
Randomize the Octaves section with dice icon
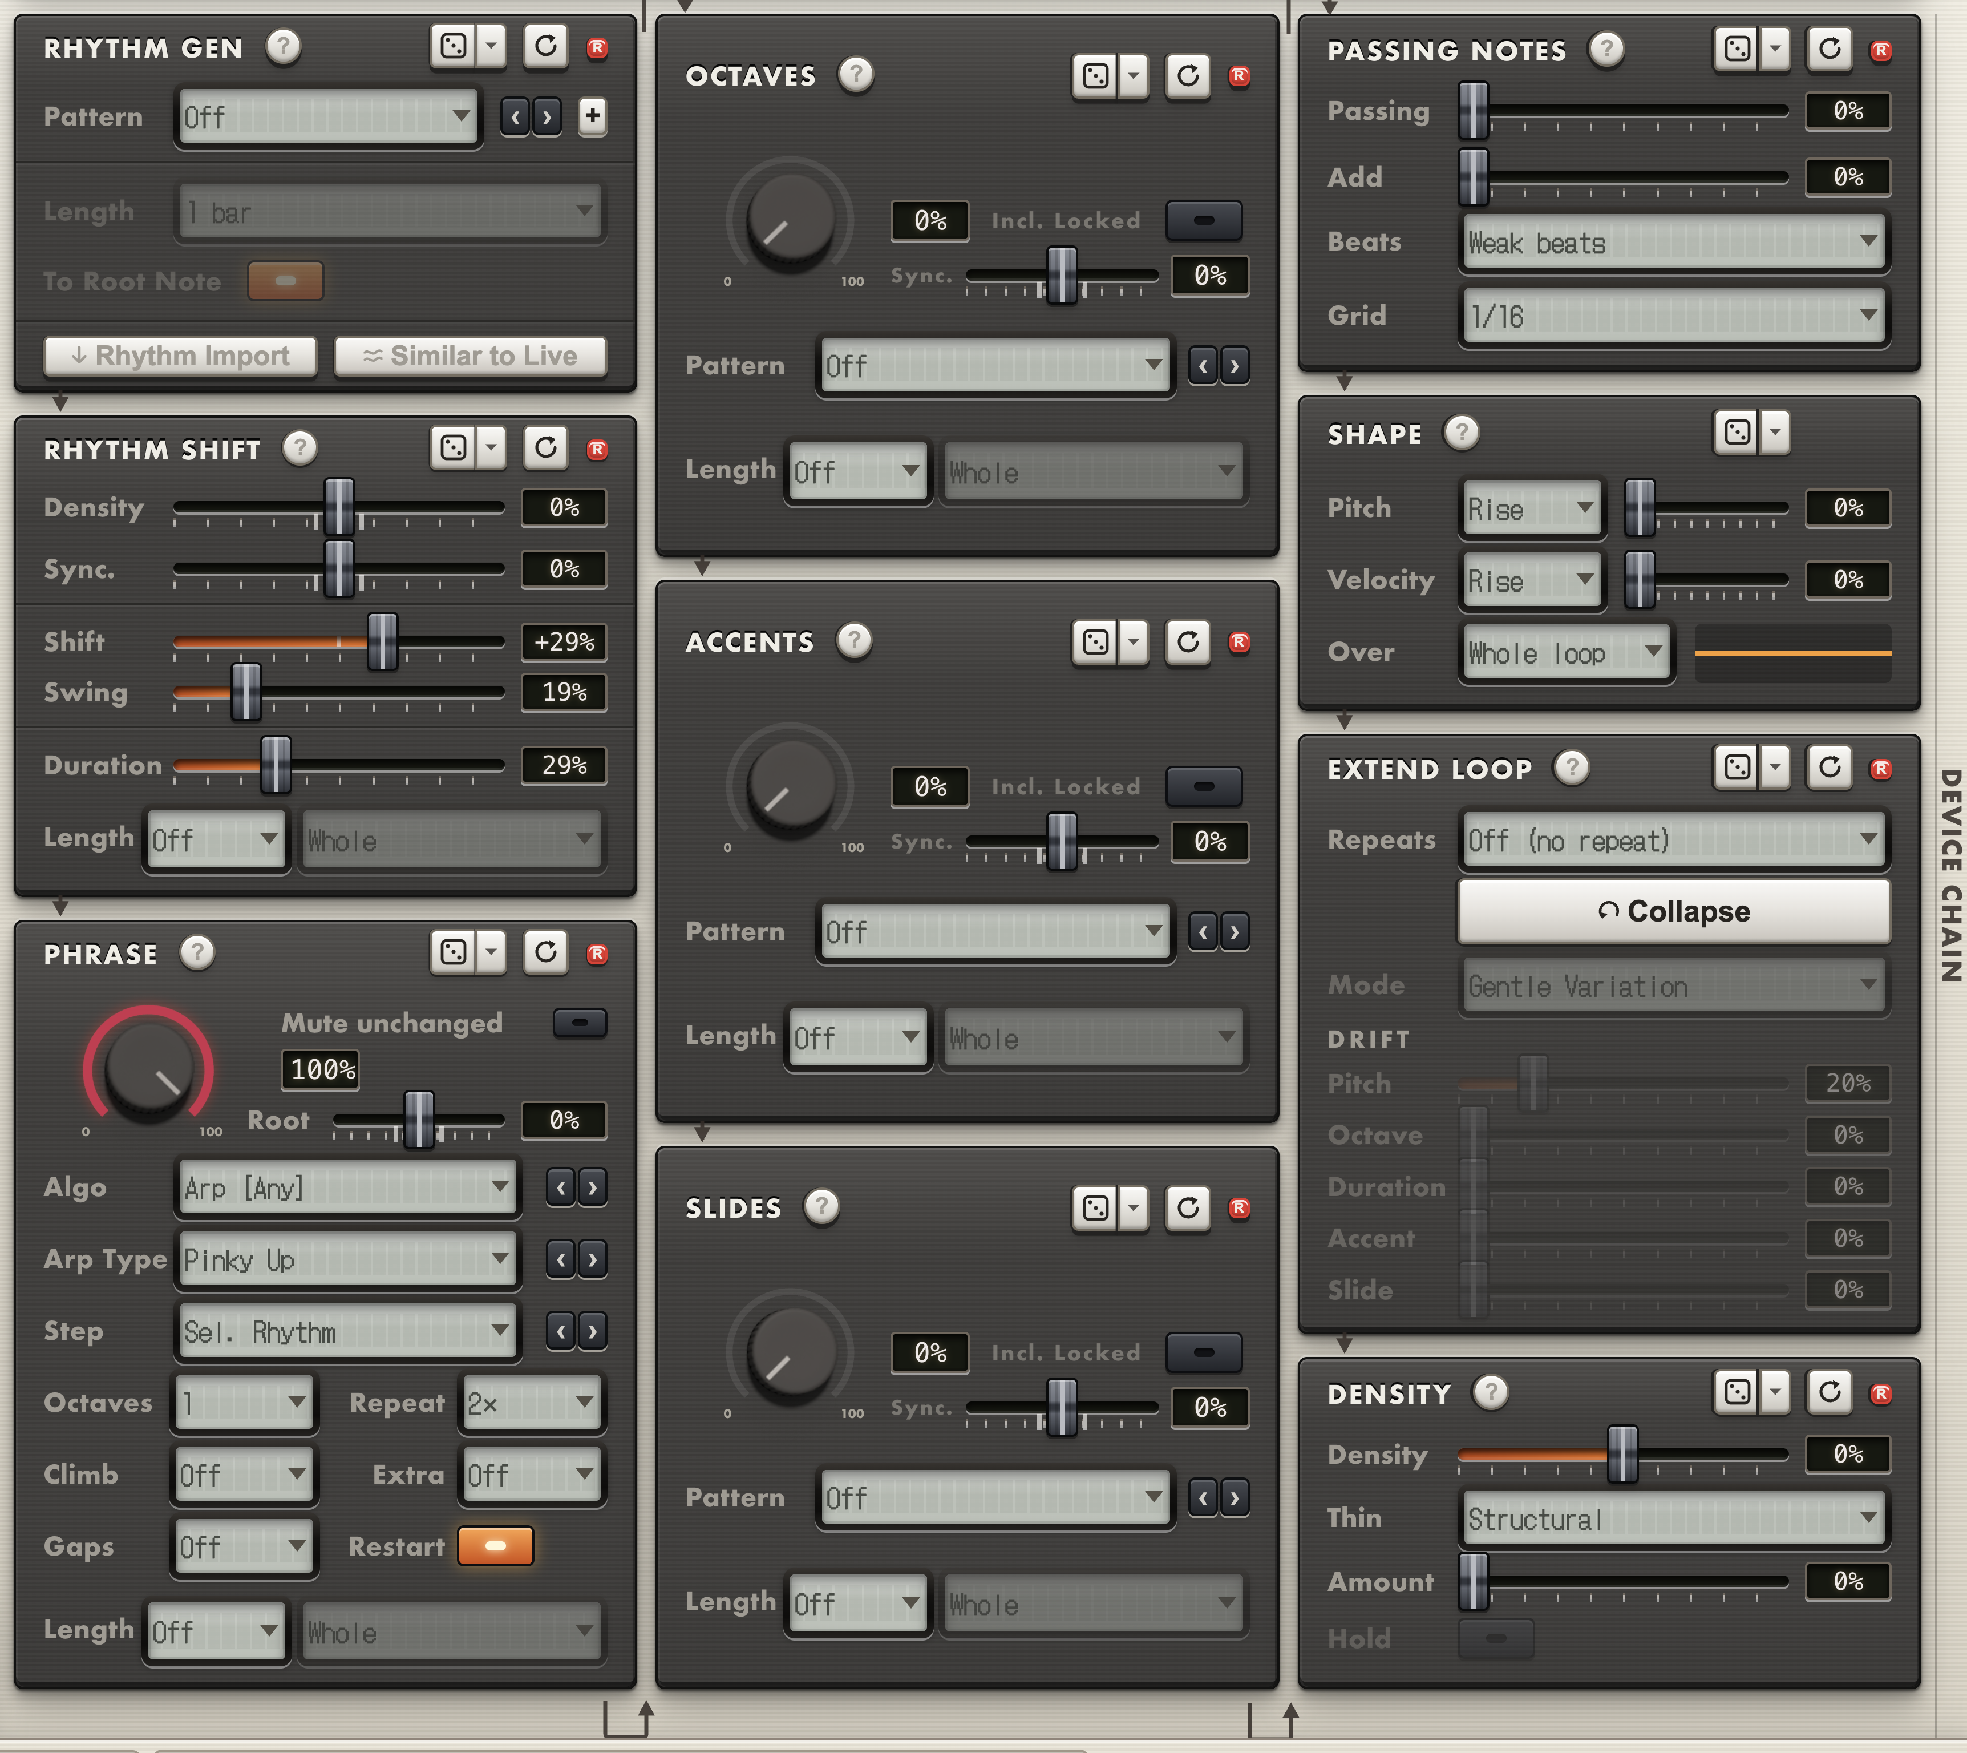(1096, 75)
